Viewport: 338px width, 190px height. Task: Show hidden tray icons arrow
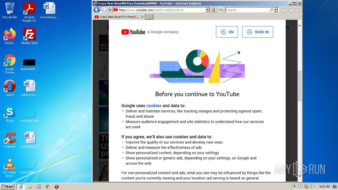(294, 187)
